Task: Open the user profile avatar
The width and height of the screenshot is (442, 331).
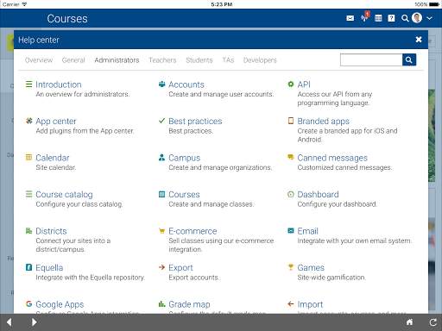Action: (417, 18)
